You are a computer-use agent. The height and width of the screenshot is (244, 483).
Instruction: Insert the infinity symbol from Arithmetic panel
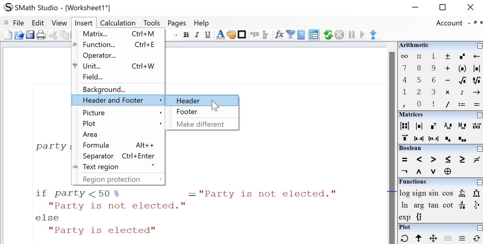(404, 56)
